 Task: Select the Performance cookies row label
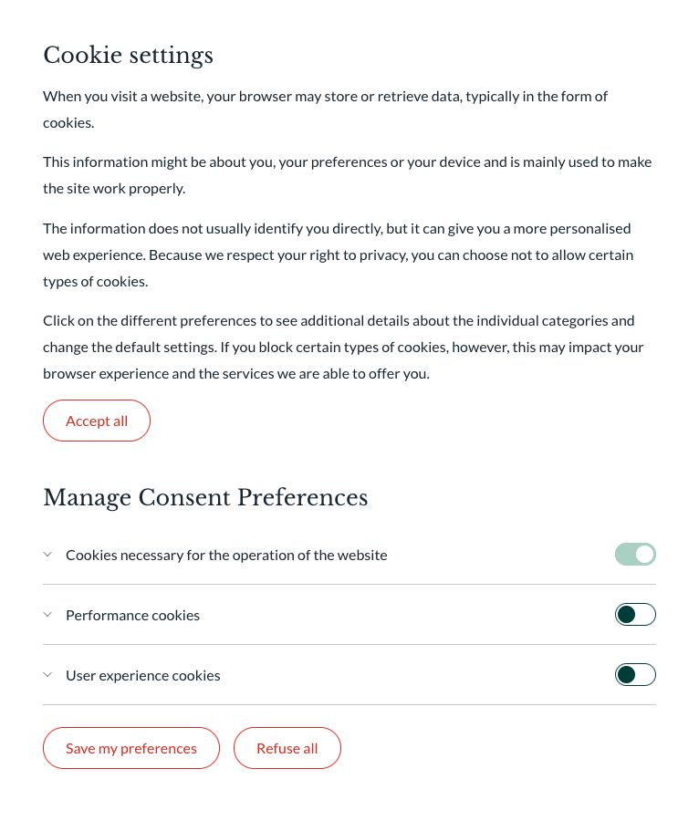point(132,614)
